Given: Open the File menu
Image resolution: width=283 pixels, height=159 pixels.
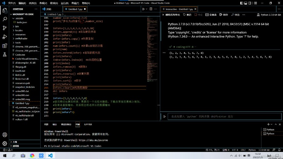Looking at the screenshot, I should click(x=12, y=3).
